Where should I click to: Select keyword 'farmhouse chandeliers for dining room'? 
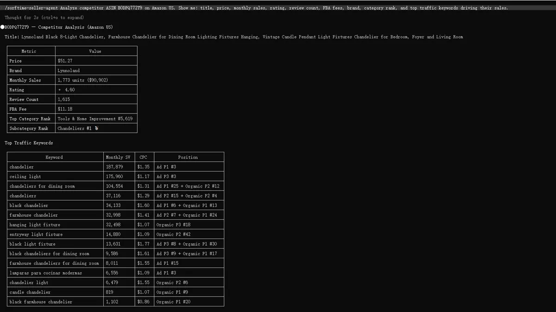(54, 263)
